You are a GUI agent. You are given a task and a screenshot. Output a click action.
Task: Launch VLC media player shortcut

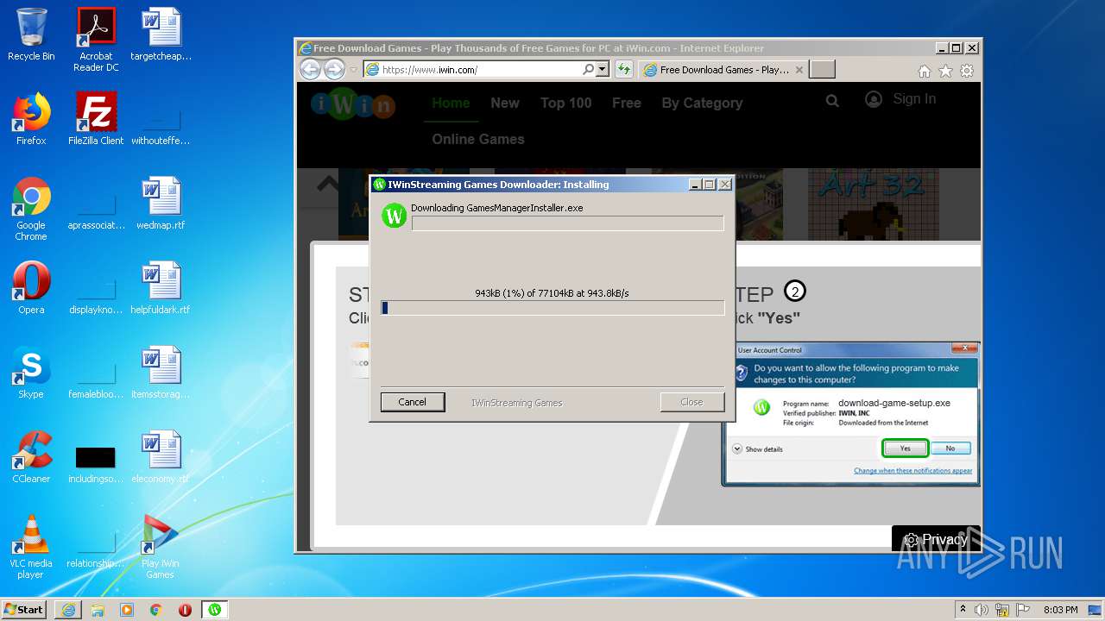pyautogui.click(x=31, y=547)
